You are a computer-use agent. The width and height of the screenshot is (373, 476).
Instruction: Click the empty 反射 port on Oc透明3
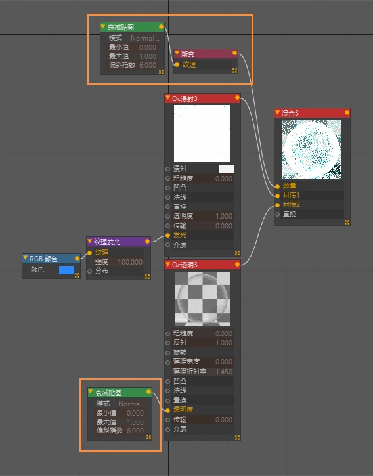(x=167, y=343)
